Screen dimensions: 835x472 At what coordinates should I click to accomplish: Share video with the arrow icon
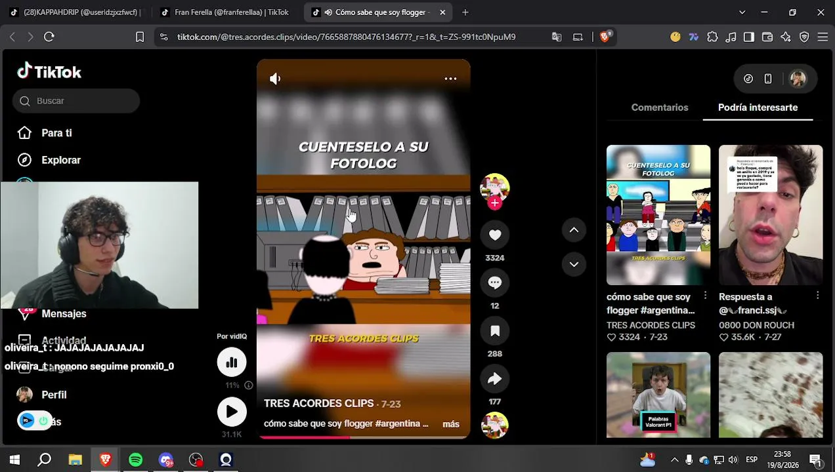(495, 379)
